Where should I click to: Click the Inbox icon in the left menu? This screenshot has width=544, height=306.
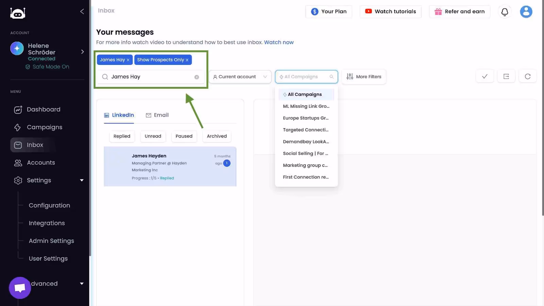coord(17,145)
